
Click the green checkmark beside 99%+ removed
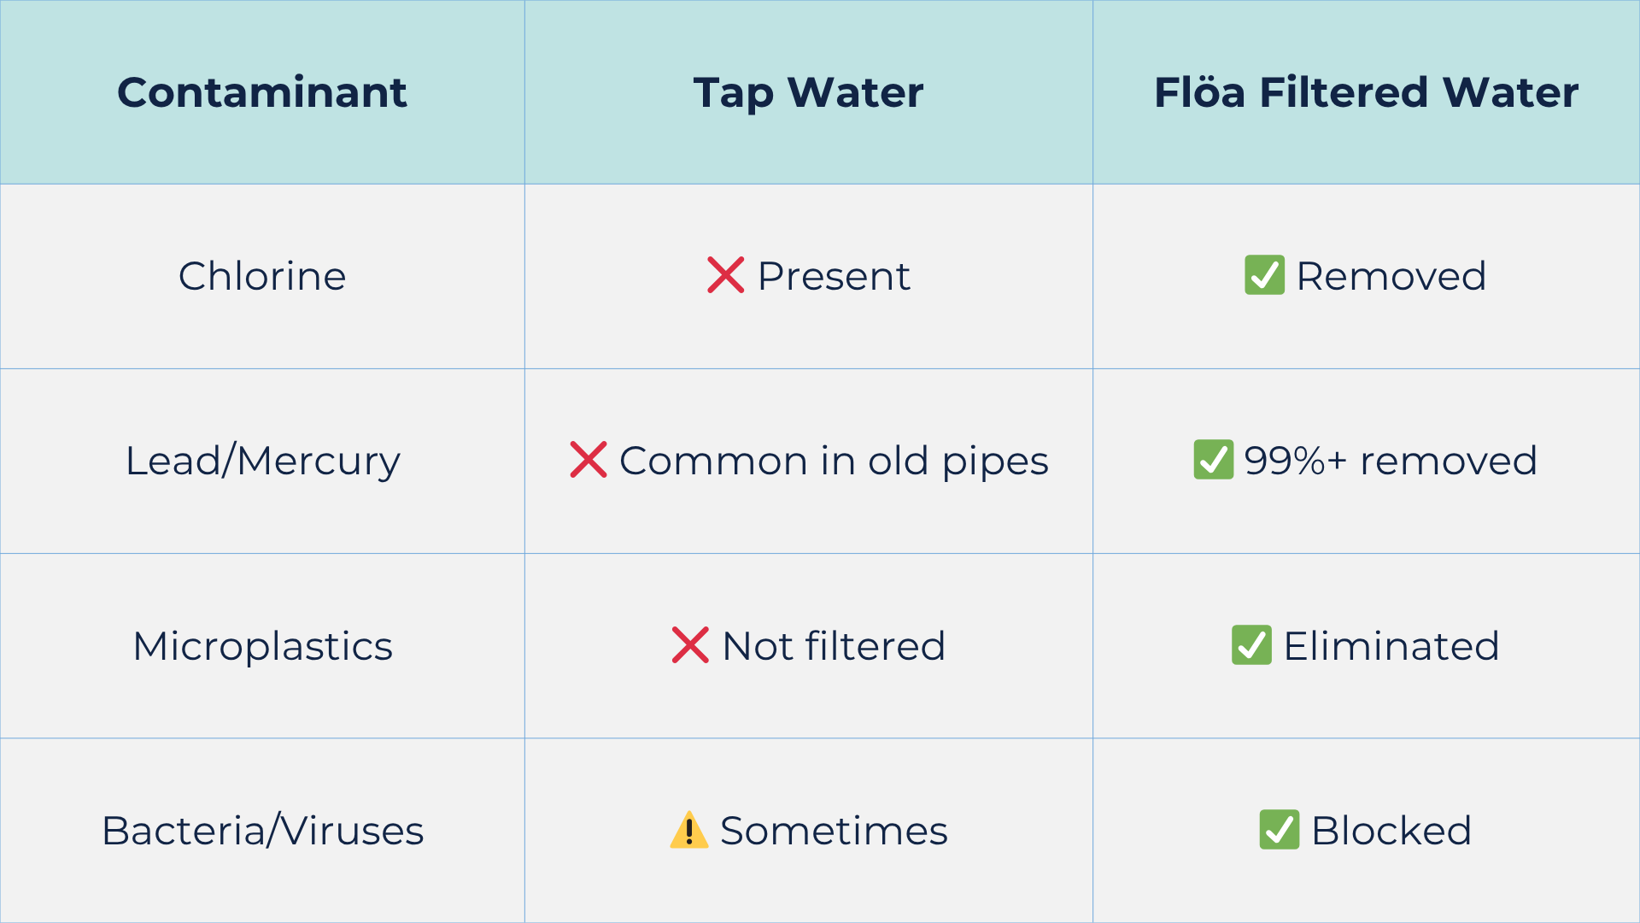(1214, 460)
